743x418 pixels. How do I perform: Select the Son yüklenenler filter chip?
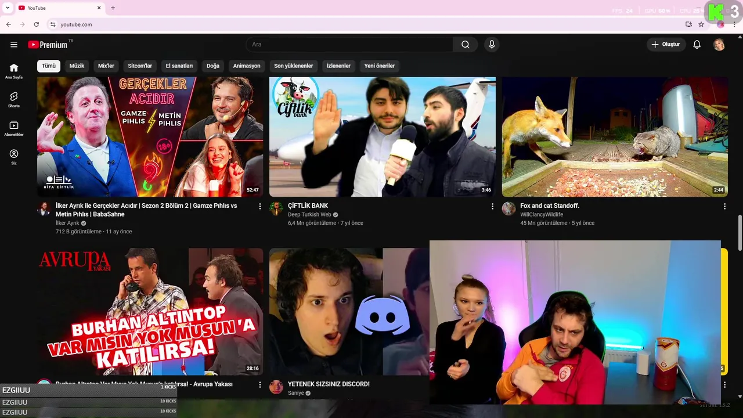[x=294, y=66]
